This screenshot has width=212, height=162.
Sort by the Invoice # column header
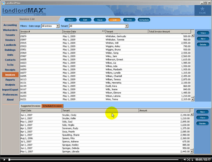pyautogui.click(x=41, y=32)
